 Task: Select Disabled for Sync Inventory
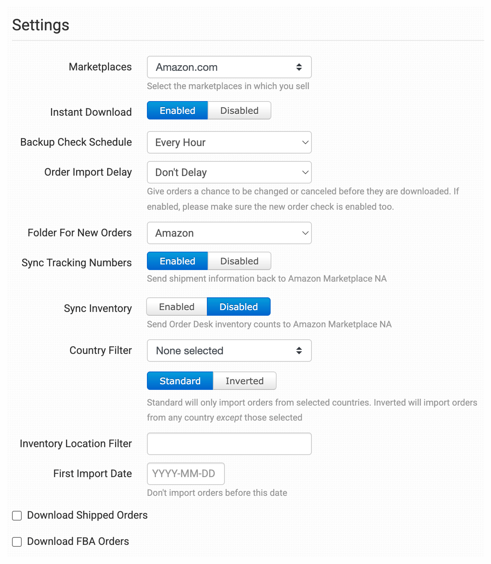click(238, 307)
